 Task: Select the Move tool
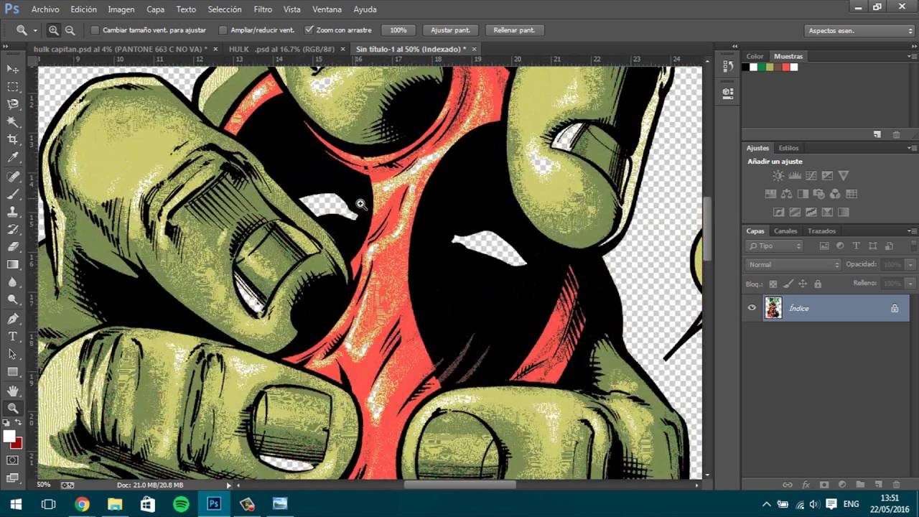click(x=13, y=69)
